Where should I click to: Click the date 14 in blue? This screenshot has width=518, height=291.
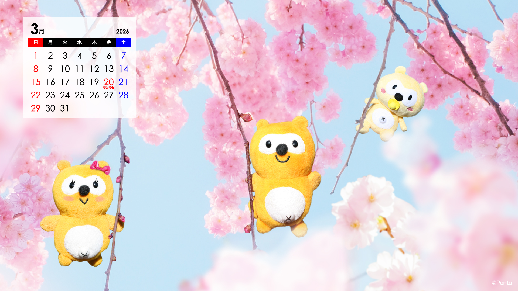[x=124, y=69]
